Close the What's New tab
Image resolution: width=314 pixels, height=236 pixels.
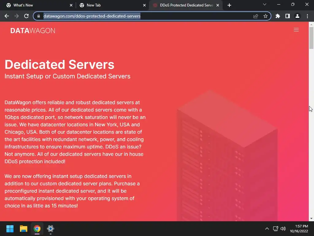pyautogui.click(x=71, y=5)
